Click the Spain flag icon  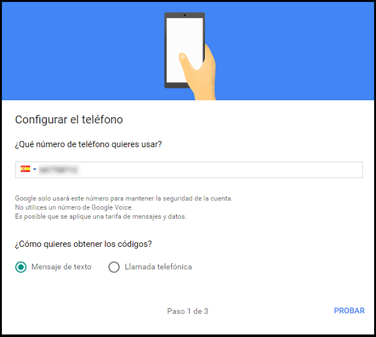click(25, 169)
